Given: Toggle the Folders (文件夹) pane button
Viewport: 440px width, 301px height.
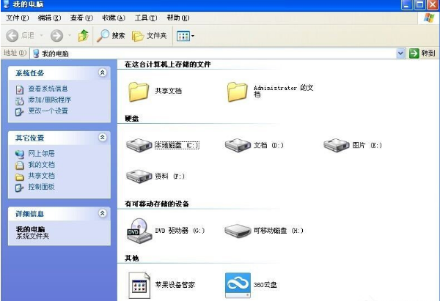Looking at the screenshot, I should click(150, 36).
